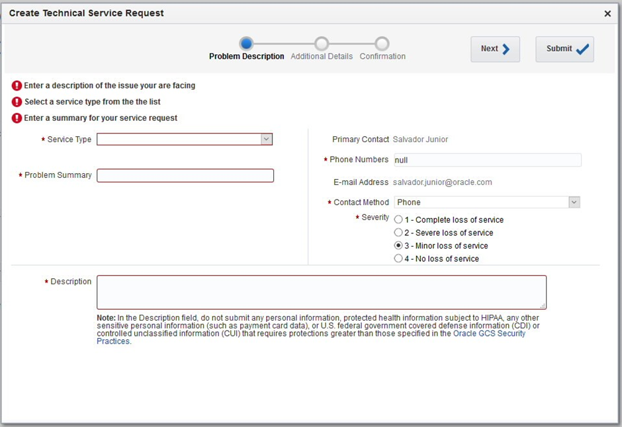Select severity 4 - No loss of service

tap(398, 258)
